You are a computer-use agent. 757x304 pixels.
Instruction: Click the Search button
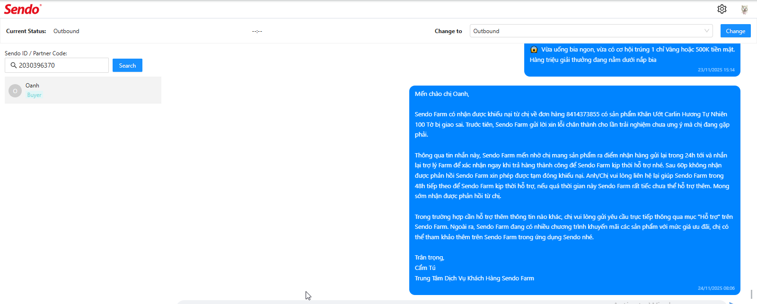[127, 65]
